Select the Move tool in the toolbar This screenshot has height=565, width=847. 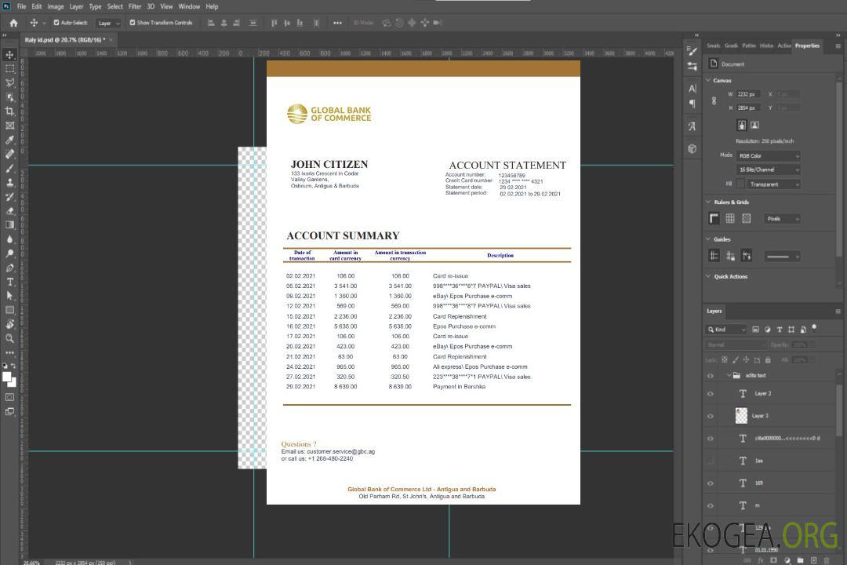9,55
